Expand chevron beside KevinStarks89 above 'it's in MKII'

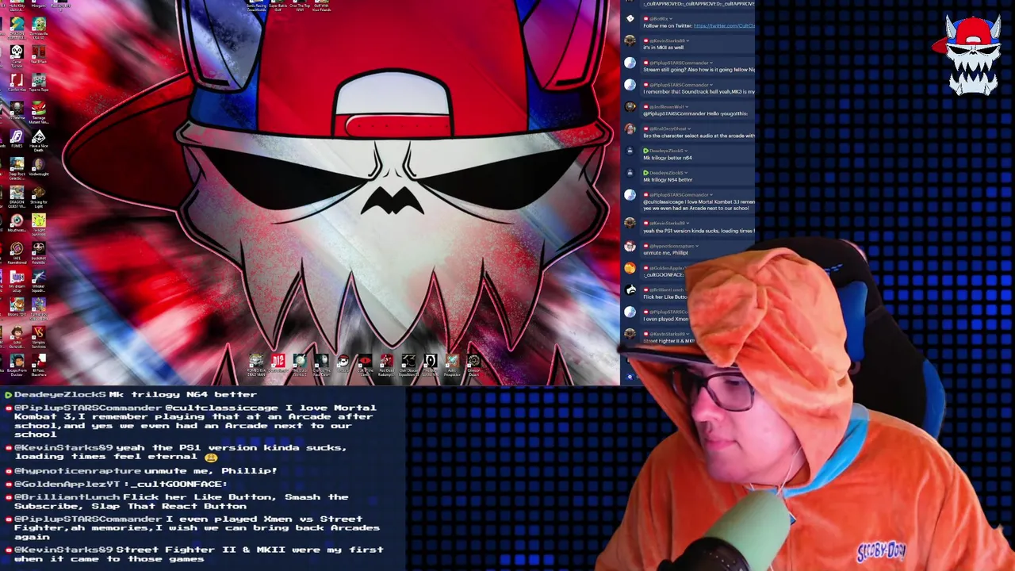(x=688, y=40)
